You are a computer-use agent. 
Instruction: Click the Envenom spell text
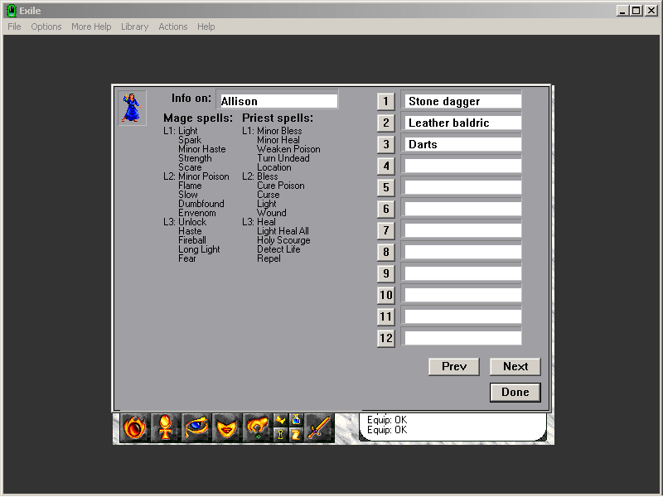tap(197, 213)
